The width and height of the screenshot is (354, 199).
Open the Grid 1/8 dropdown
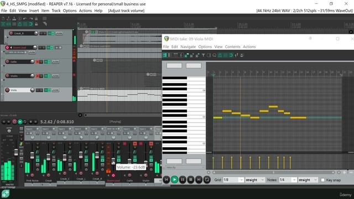click(x=233, y=180)
